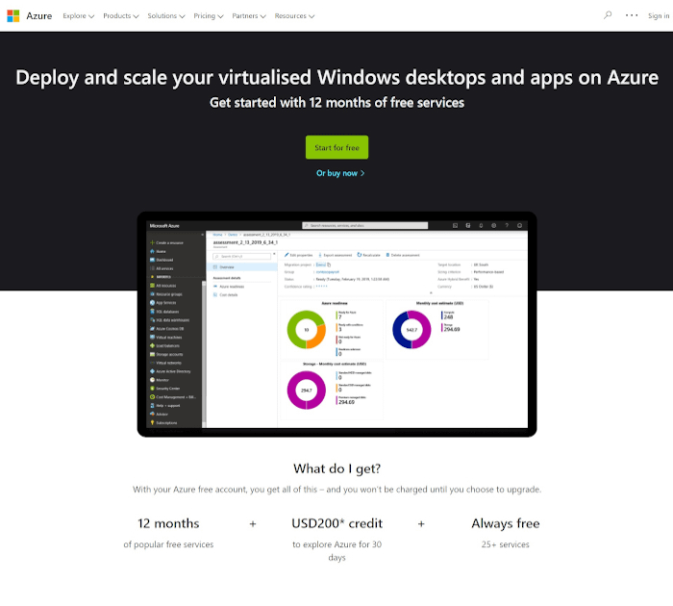The width and height of the screenshot is (673, 606).
Task: Select Security Center in portal sidebar
Action: click(x=167, y=388)
